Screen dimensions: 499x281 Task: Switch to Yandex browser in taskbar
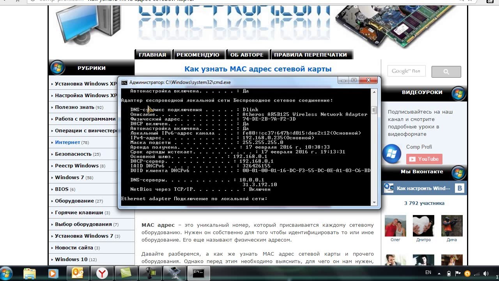(x=102, y=274)
